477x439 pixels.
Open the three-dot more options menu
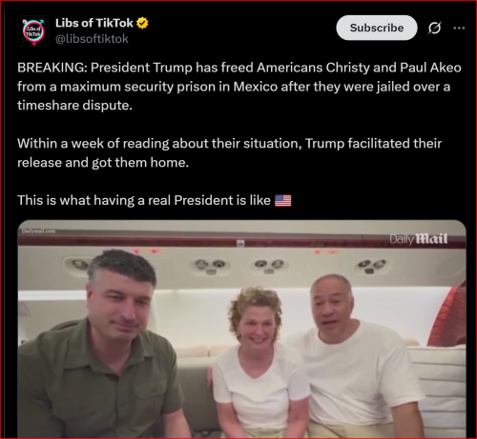(x=459, y=28)
